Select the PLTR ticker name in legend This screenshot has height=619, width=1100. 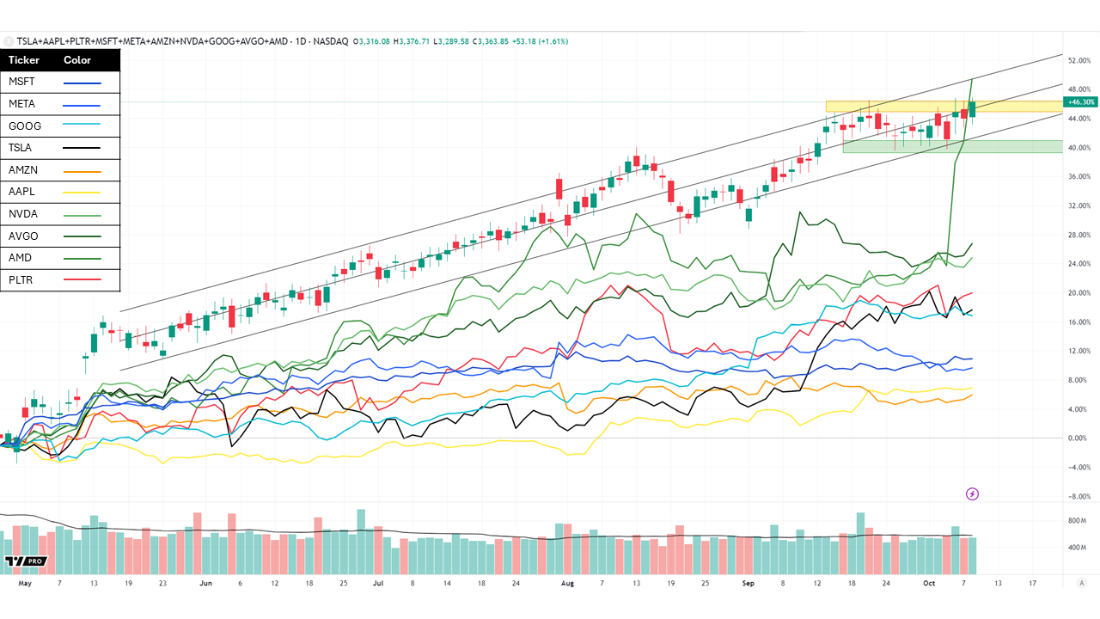[x=21, y=280]
